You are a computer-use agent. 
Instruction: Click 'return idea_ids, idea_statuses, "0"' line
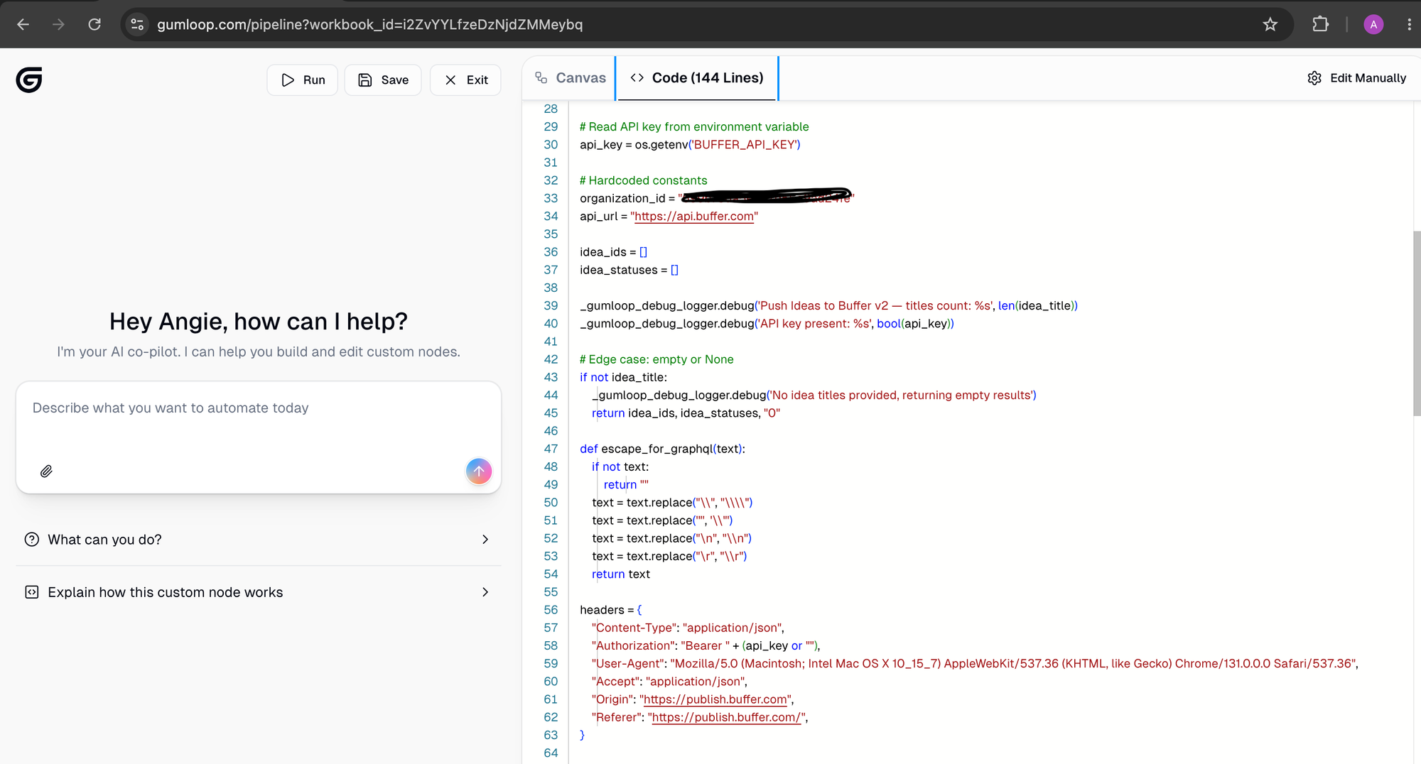686,413
